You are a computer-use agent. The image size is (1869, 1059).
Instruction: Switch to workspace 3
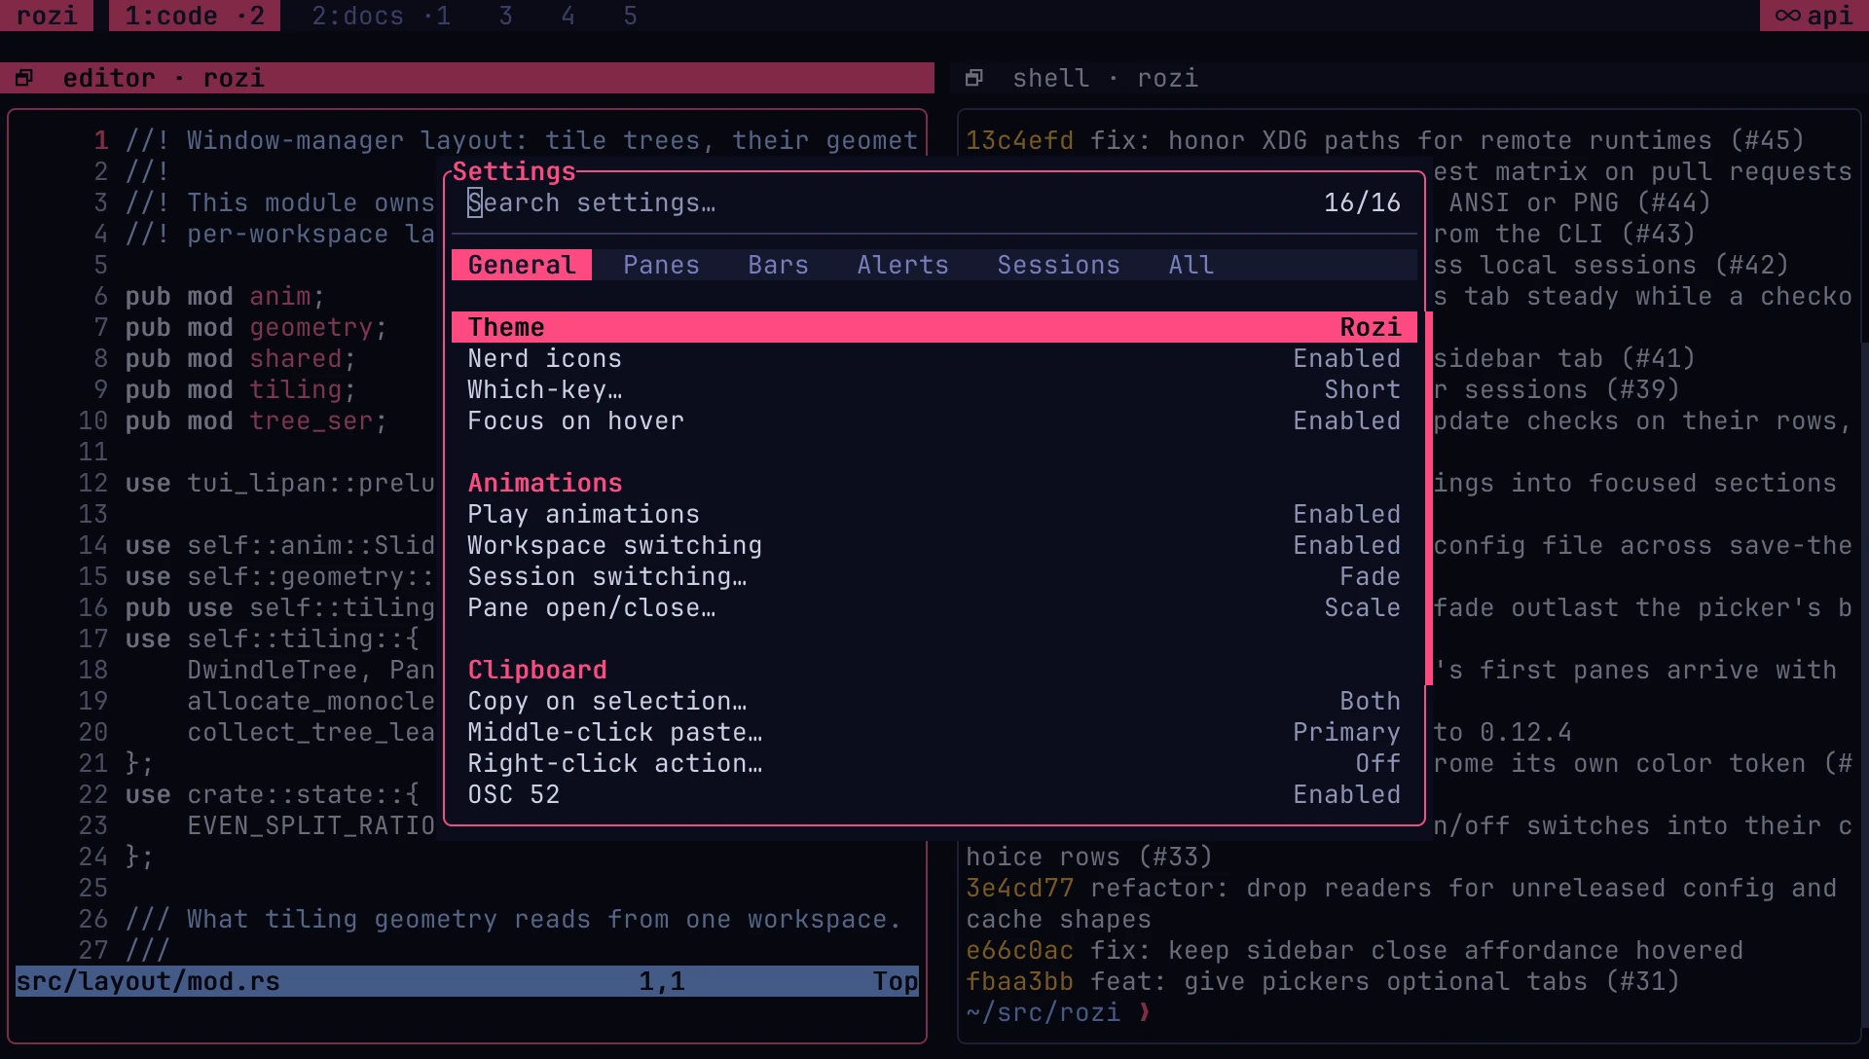506,16
